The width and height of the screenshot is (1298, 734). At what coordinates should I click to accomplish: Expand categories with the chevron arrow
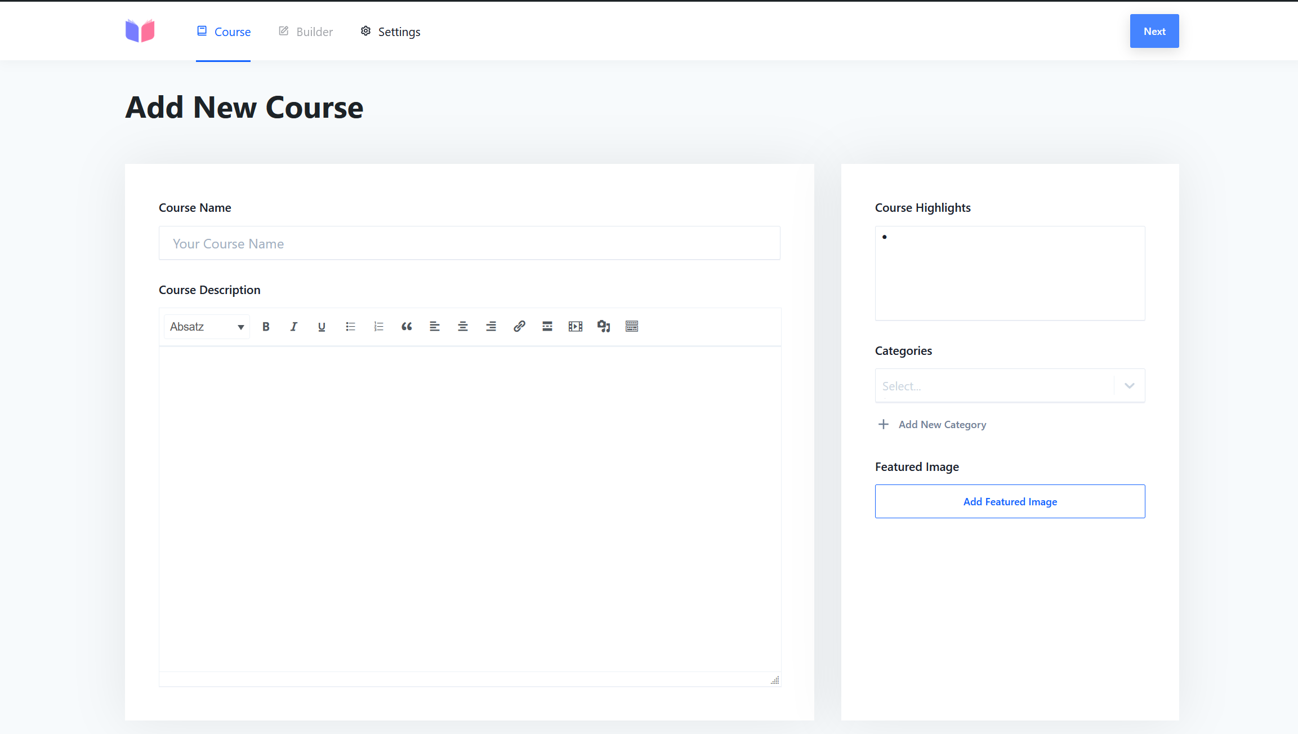[x=1128, y=385]
